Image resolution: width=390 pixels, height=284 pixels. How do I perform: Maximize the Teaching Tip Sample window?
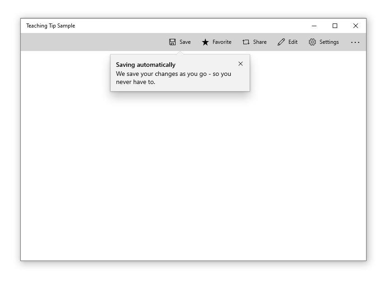click(x=335, y=26)
